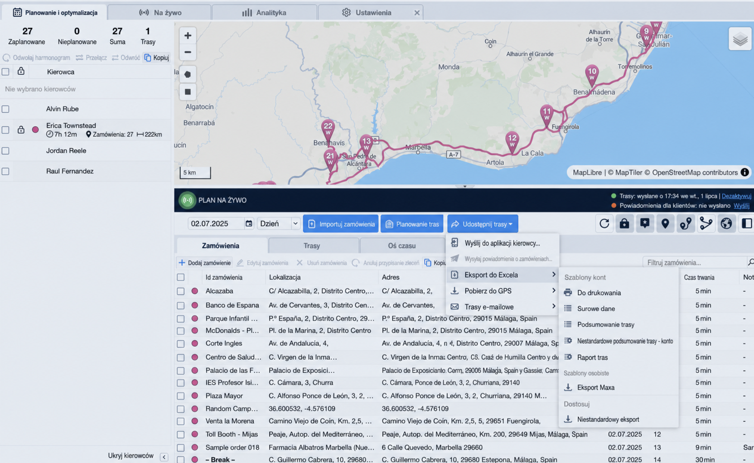The height and width of the screenshot is (463, 754).
Task: Close the Ustawienia tab
Action: click(x=417, y=13)
